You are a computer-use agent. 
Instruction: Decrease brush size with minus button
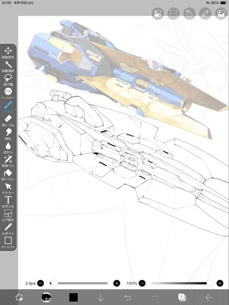coord(40,283)
